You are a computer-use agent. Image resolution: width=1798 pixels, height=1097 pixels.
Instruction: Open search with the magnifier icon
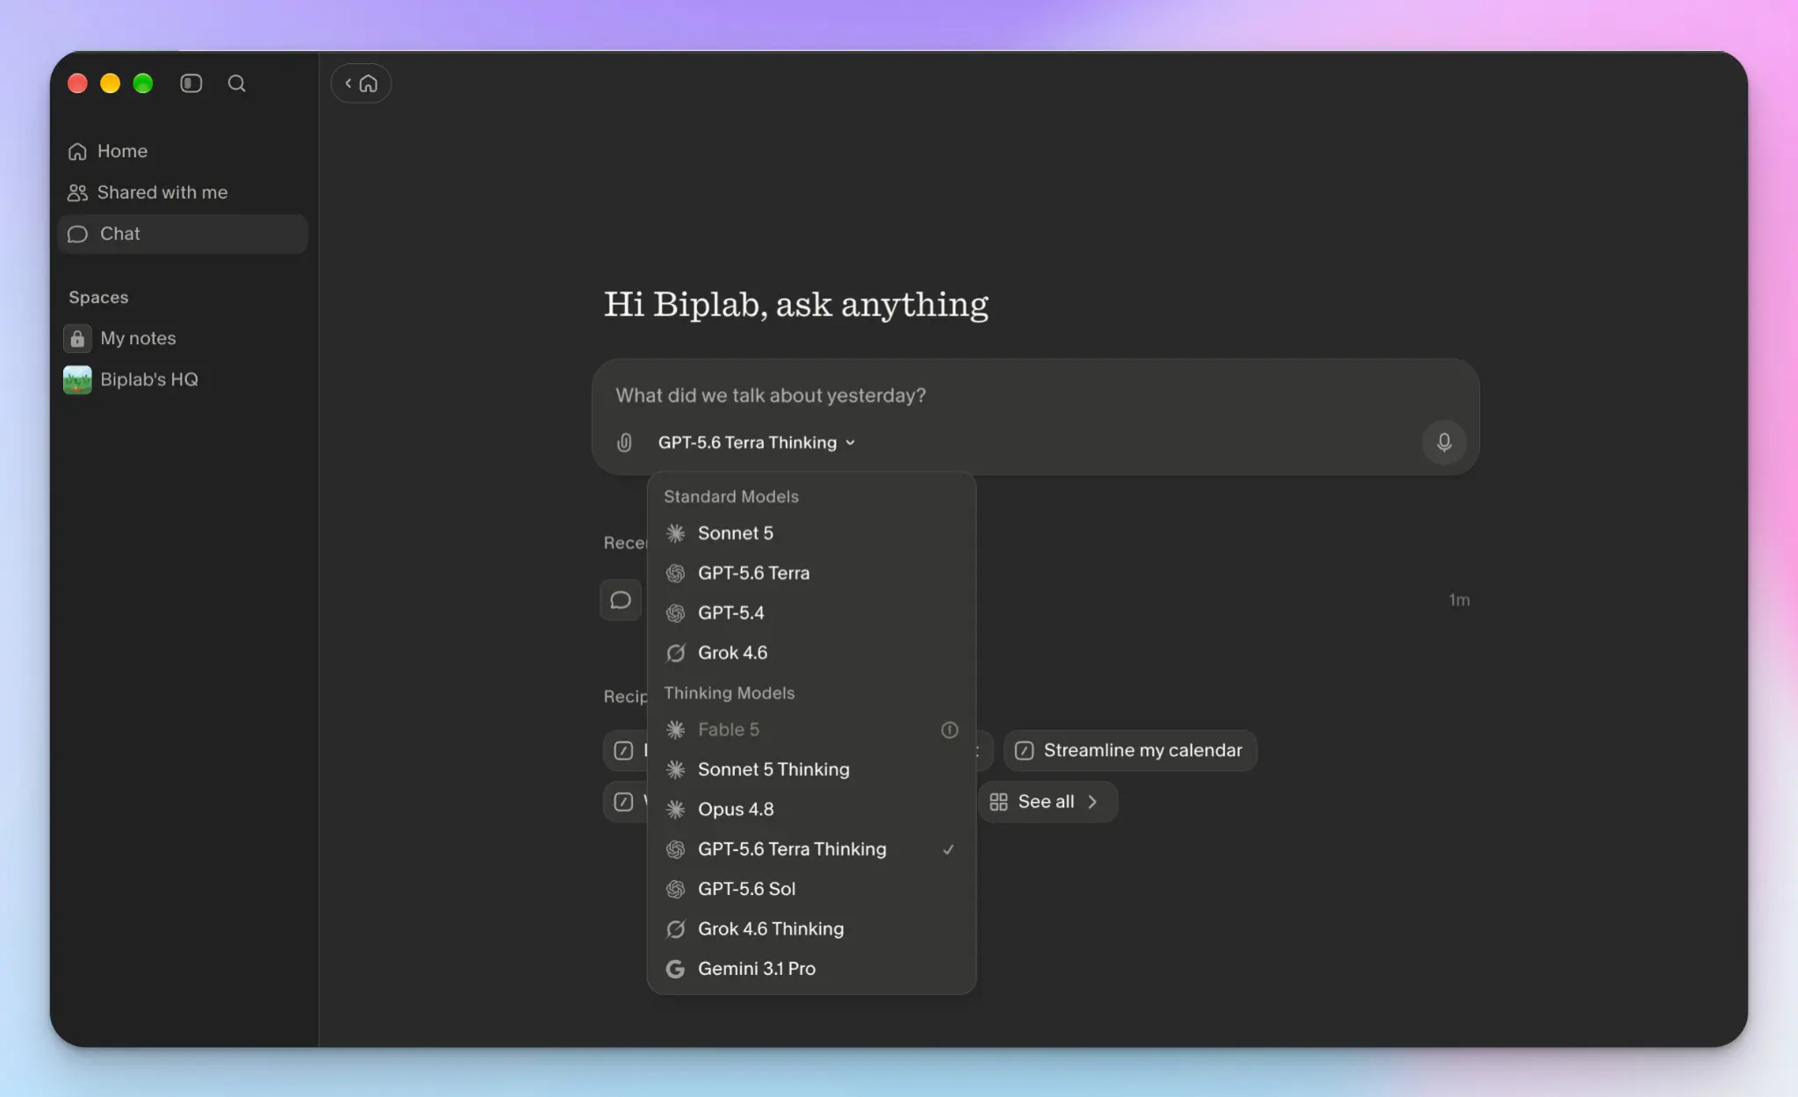(236, 83)
